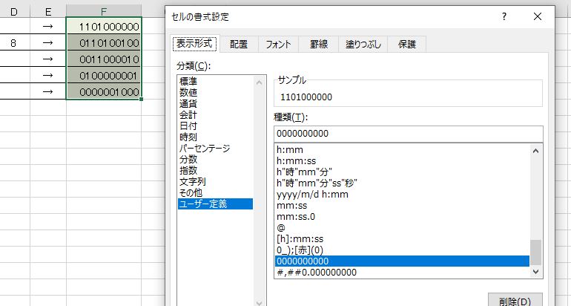This screenshot has height=306, width=571.
Task: Click cell containing 0110100100
Action: pos(104,42)
